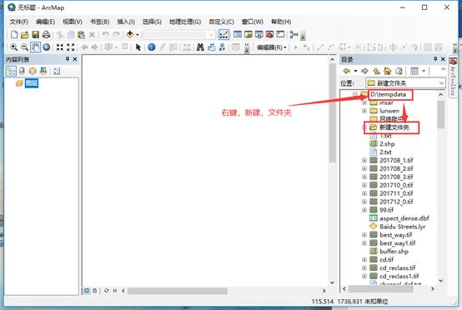Open Back button history dropdown in Catalog
Screen dimensions: 462x310
[355, 71]
